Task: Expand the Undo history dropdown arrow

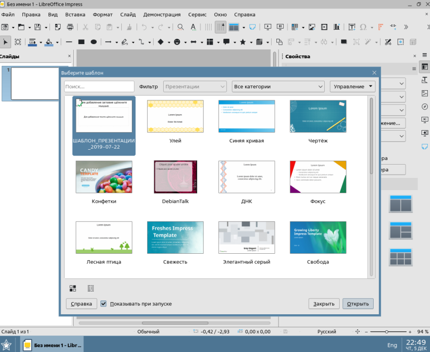Action: (153, 27)
